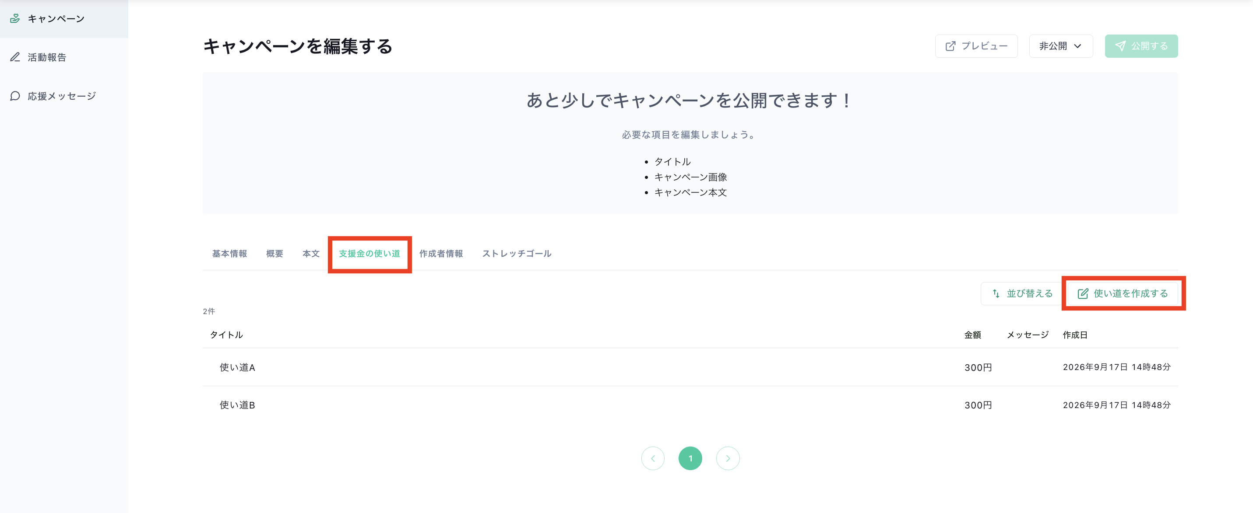
Task: Select page 1 in pagination
Action: coord(690,458)
